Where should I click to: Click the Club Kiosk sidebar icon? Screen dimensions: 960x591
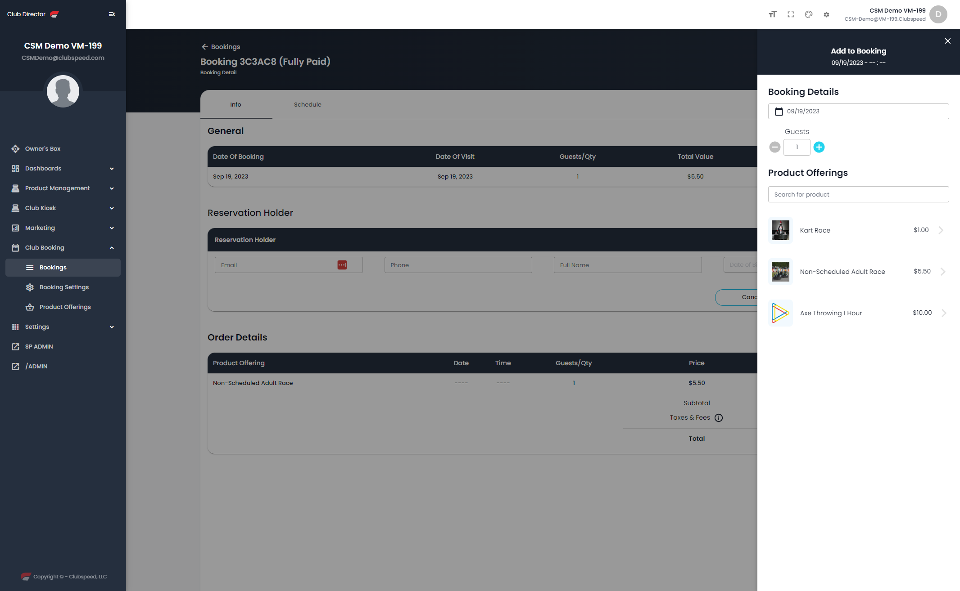pyautogui.click(x=15, y=208)
